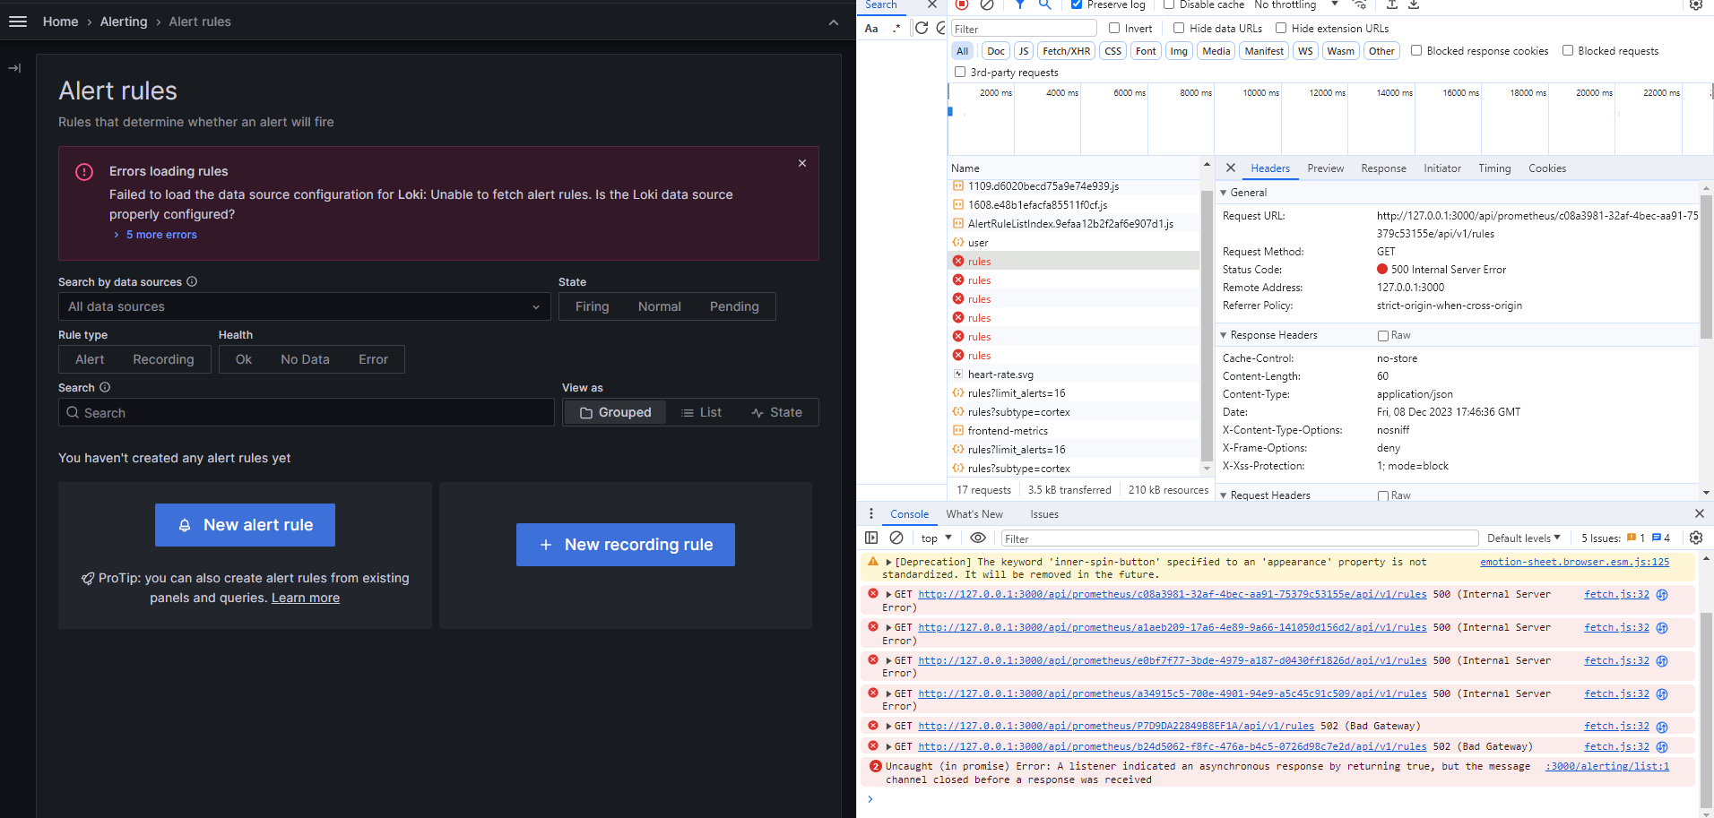Open network search with the magnifier icon
Screen dimensions: 1714x818
coord(1045,4)
